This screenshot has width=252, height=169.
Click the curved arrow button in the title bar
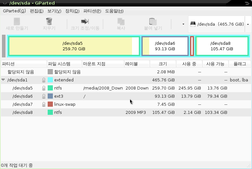pos(247,3)
